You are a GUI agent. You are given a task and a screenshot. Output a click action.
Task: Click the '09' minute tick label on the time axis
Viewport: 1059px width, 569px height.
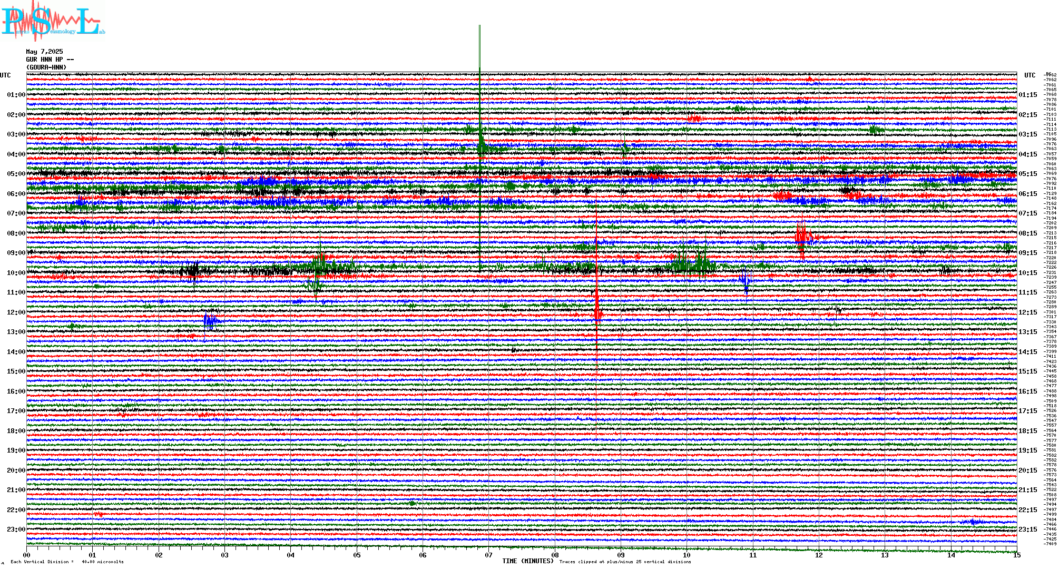pos(621,555)
